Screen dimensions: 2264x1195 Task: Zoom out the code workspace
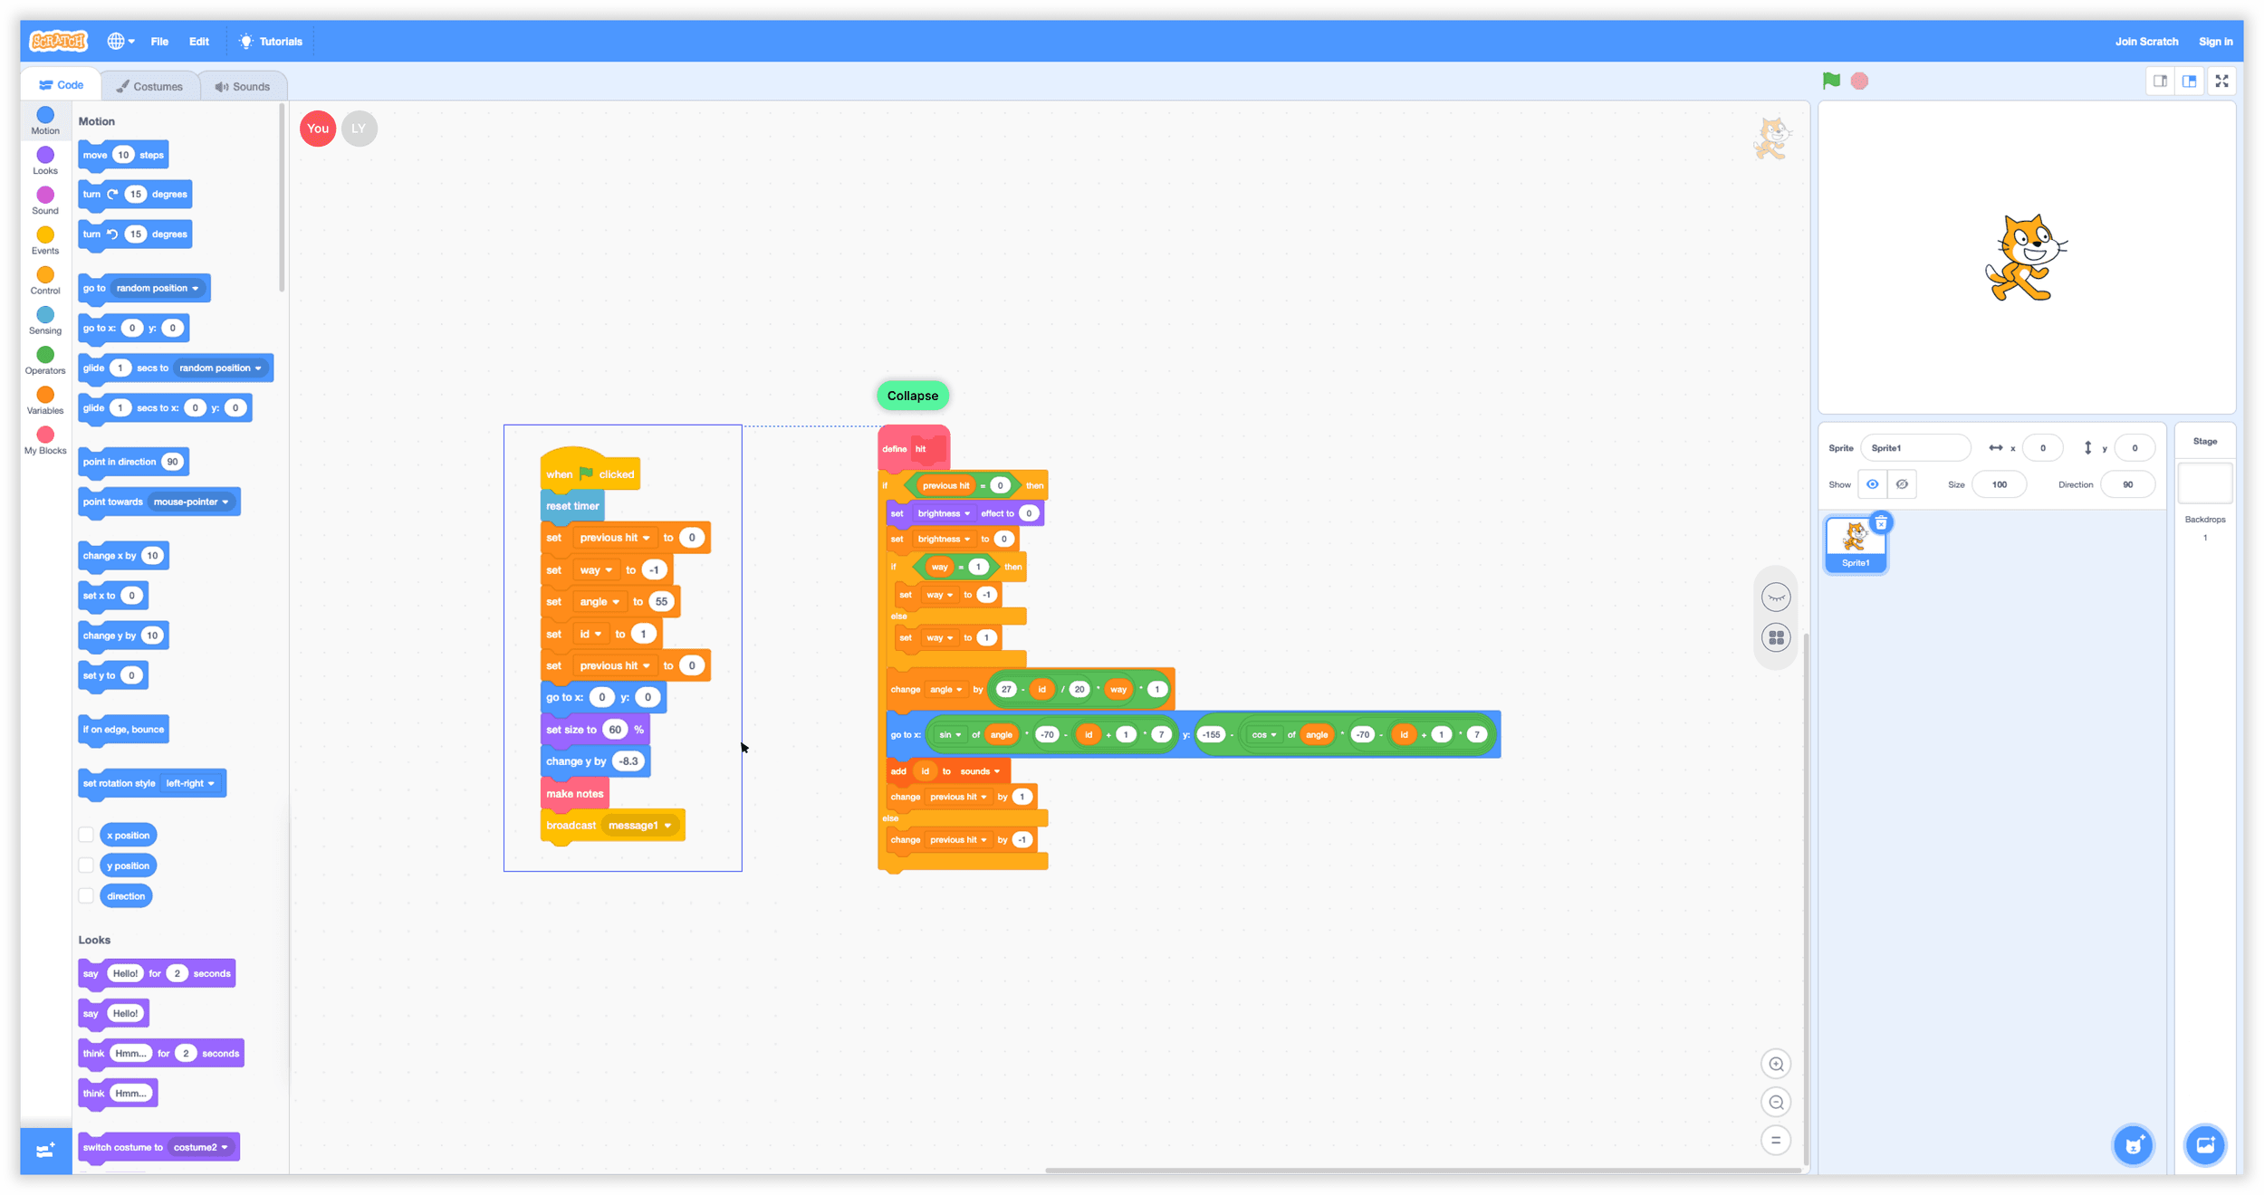click(x=1775, y=1102)
